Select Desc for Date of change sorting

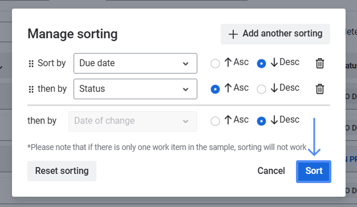coord(261,121)
